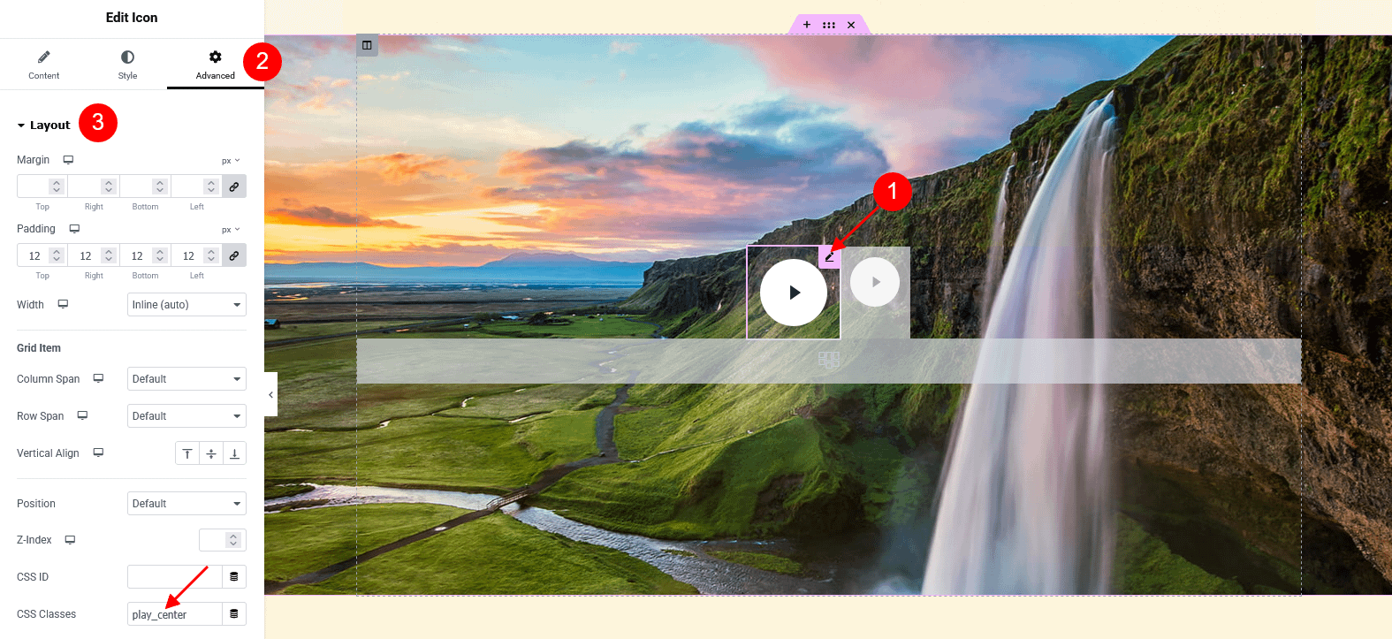Open the Position dropdown

[x=186, y=504]
